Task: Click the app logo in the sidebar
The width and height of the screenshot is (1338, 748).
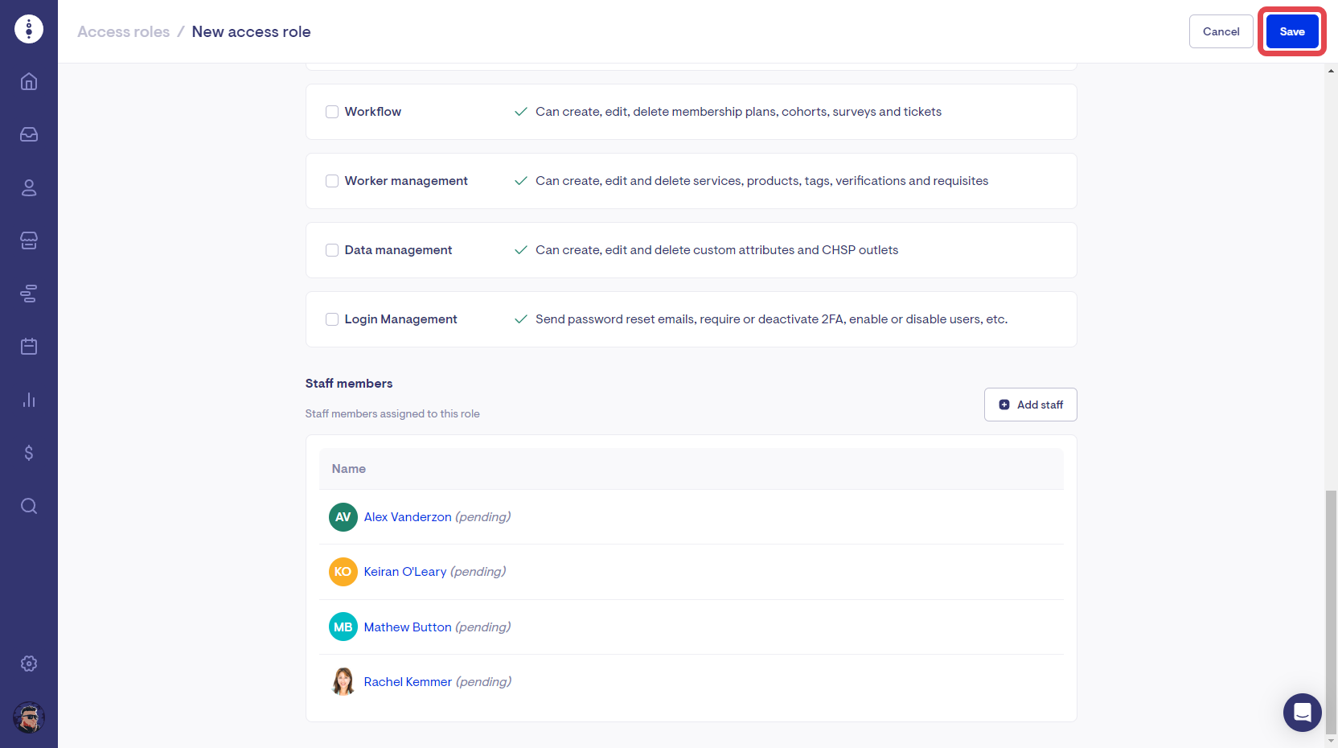Action: (x=29, y=29)
